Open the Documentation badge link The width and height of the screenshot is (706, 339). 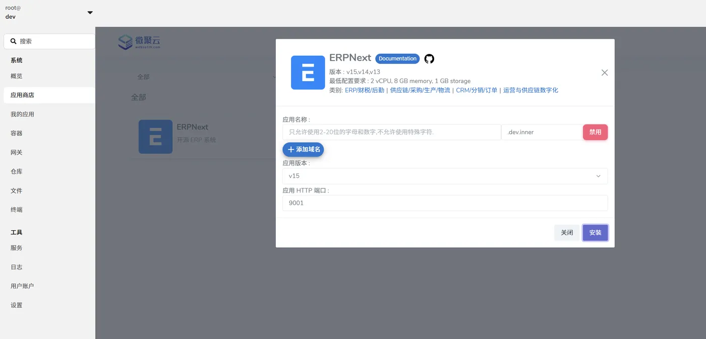coord(397,58)
